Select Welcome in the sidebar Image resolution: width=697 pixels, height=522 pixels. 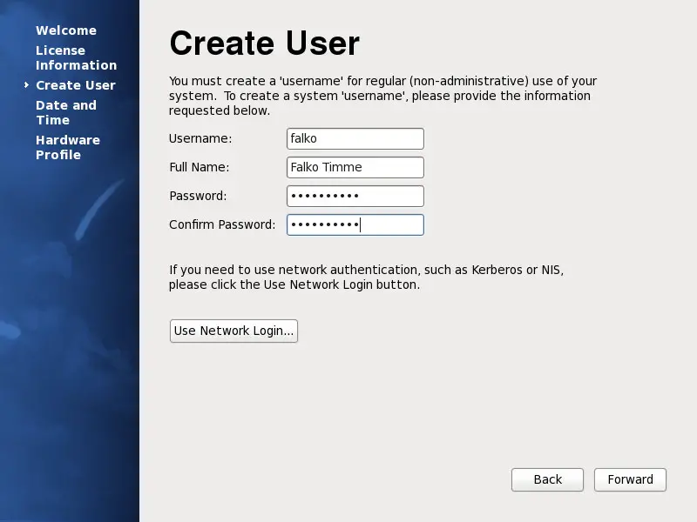(x=66, y=30)
